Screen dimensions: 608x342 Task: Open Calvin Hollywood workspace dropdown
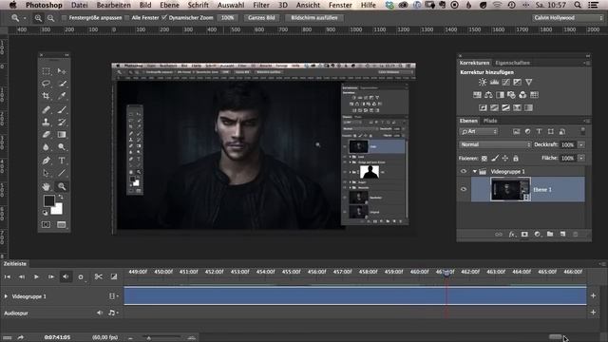tap(568, 18)
